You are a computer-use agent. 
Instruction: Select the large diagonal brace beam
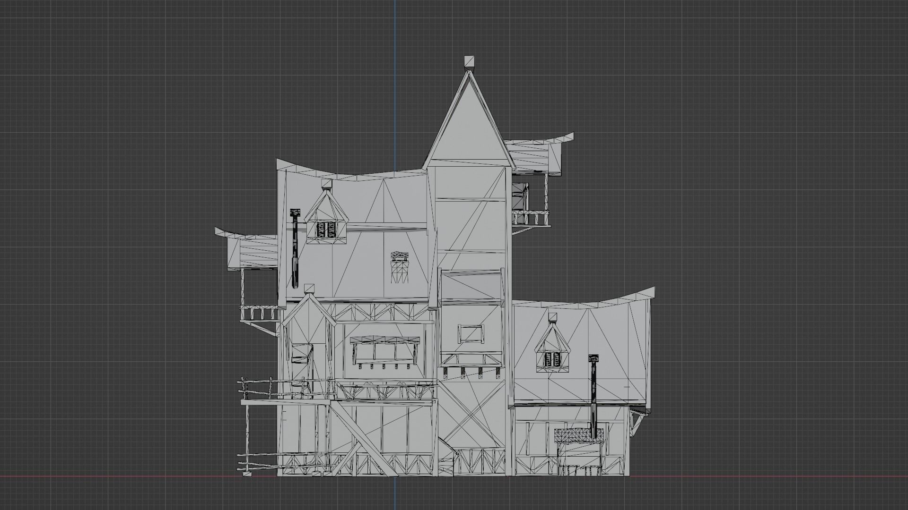point(364,439)
